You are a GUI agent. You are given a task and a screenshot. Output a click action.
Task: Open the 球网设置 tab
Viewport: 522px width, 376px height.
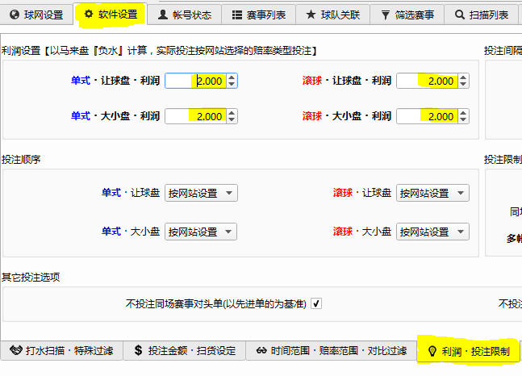click(36, 15)
